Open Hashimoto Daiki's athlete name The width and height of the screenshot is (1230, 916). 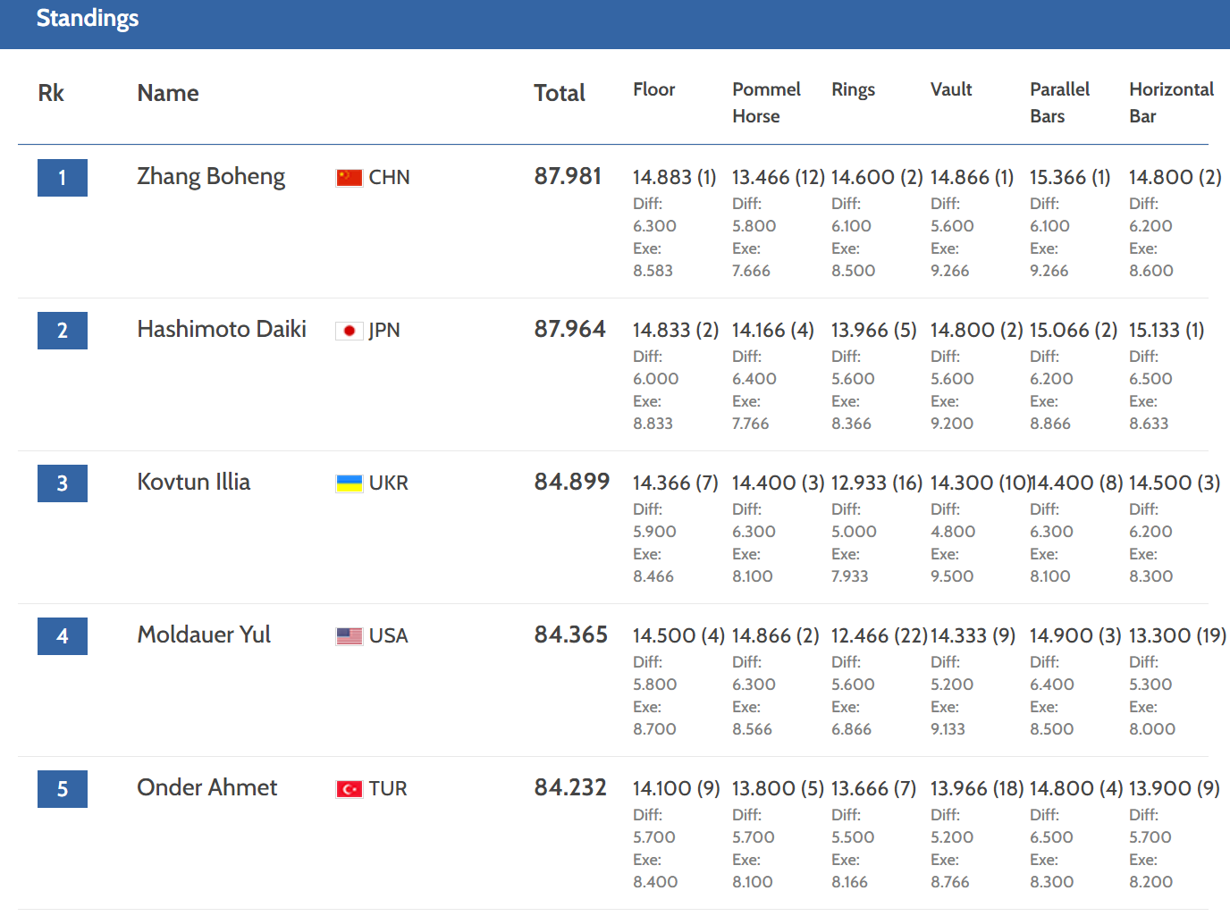point(222,329)
